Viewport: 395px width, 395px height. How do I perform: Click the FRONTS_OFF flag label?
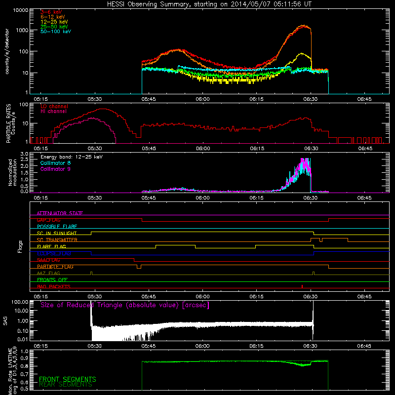tap(52, 280)
